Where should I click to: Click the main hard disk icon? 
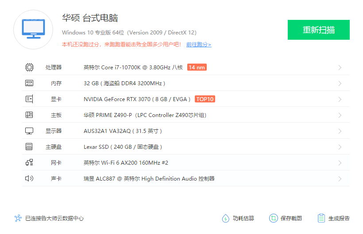[x=29, y=147]
